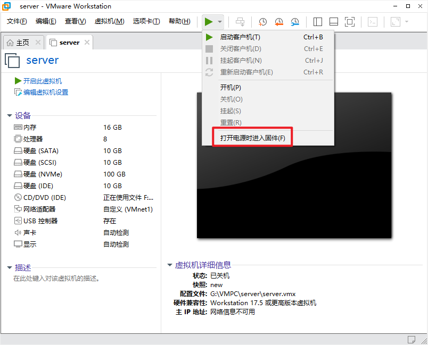428x345 pixels.
Task: Select 打开电源时进入固件 menu item
Action: 253,138
